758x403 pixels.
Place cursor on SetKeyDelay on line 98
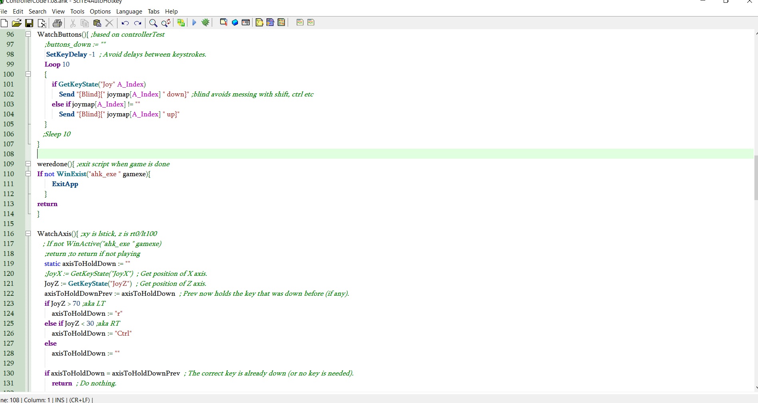coord(66,54)
